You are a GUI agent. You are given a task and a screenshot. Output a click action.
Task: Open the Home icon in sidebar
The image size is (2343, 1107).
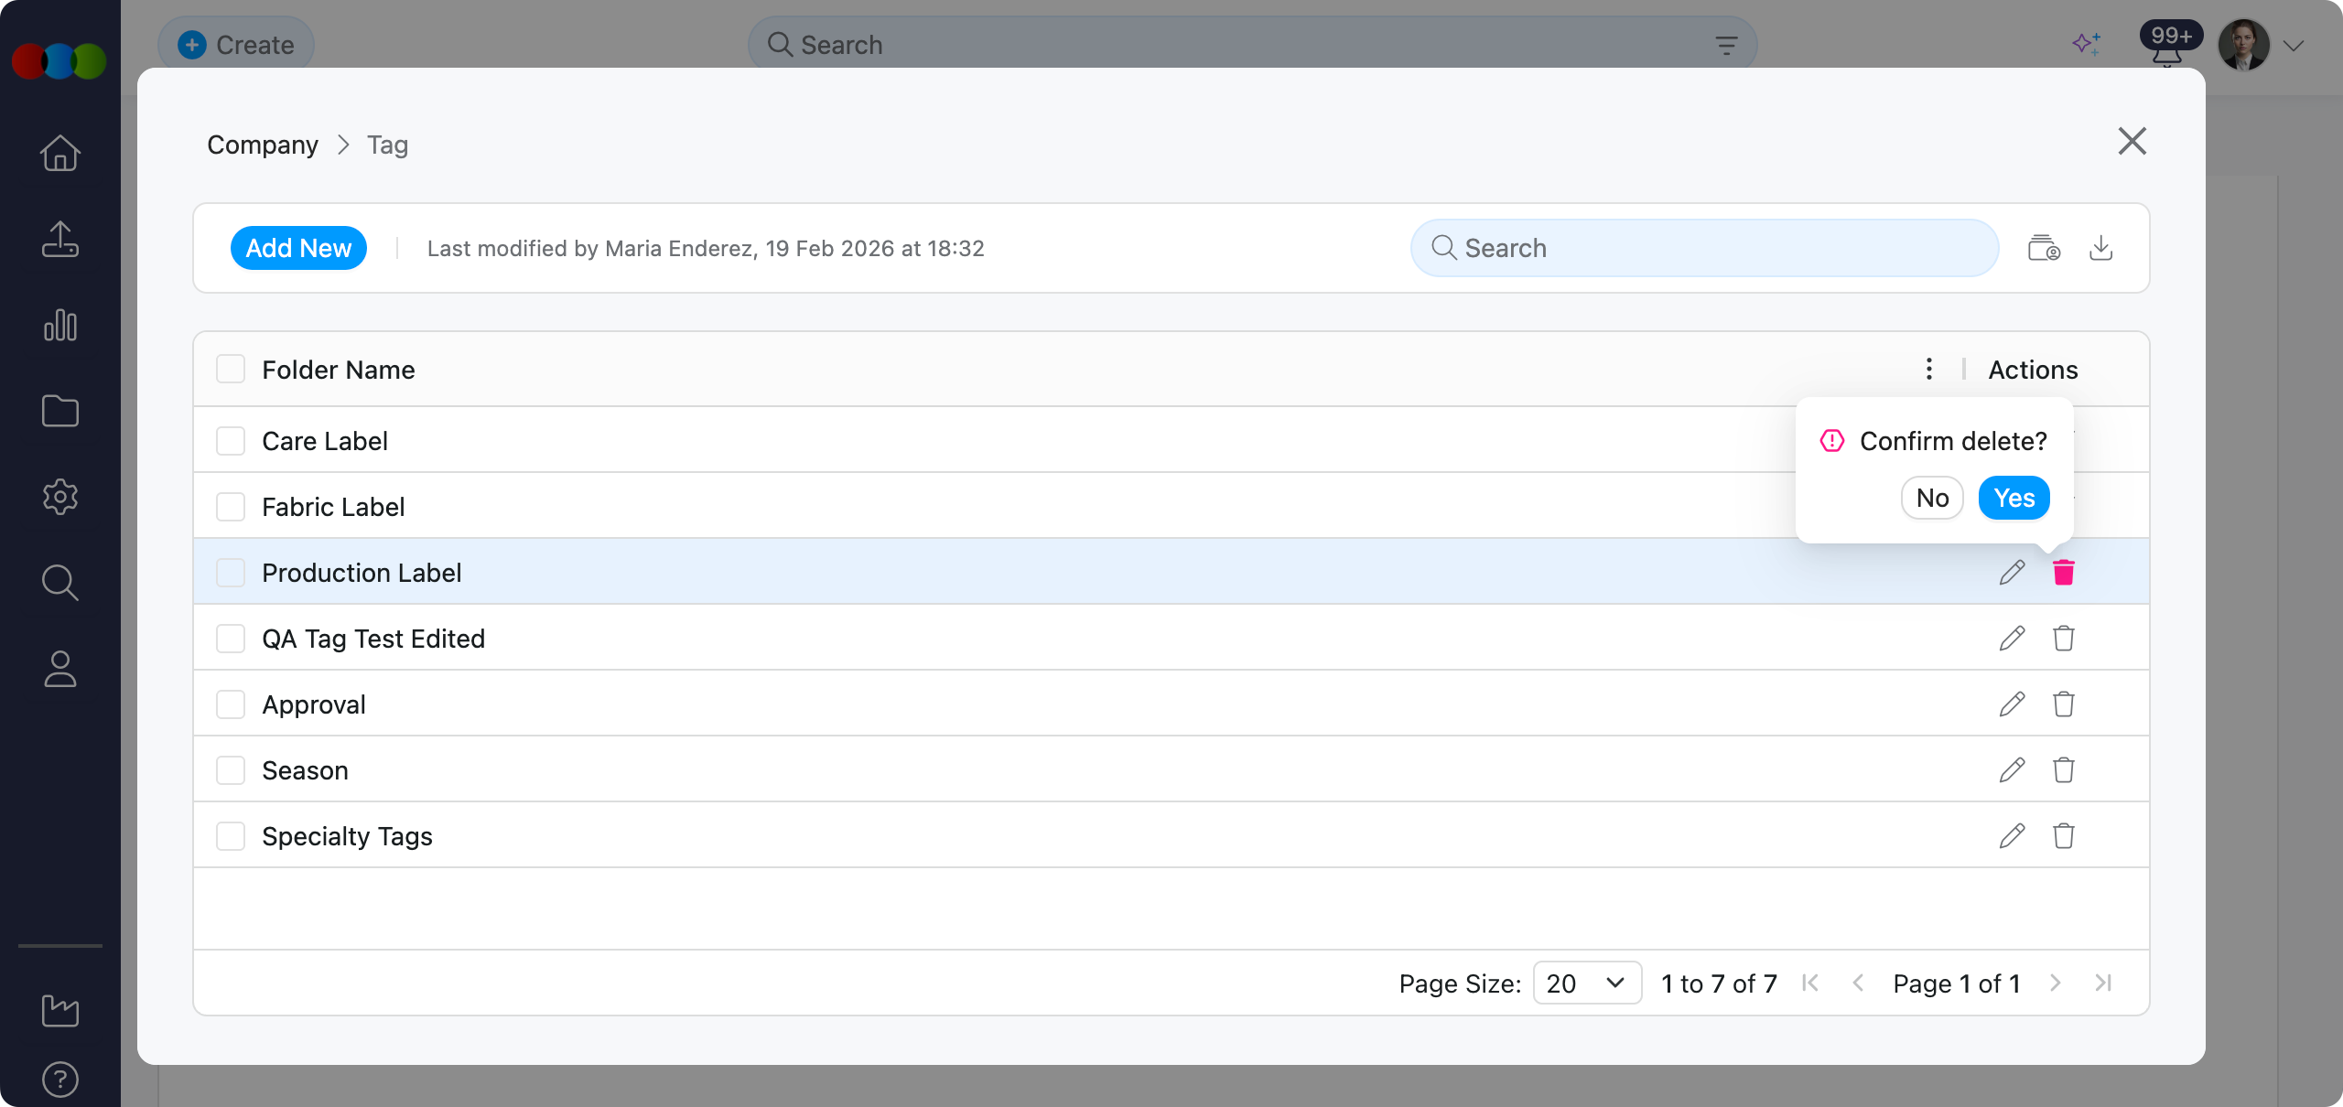coord(60,153)
